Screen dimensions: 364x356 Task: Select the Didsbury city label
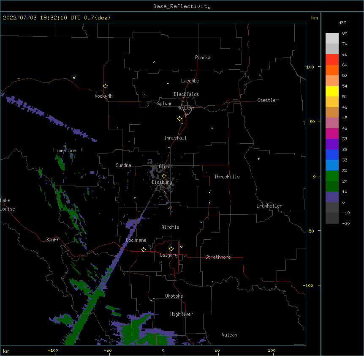click(162, 182)
